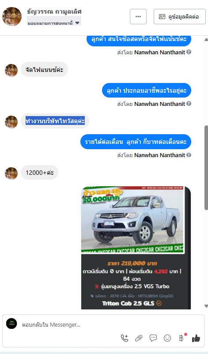Click the phone call plus icon

(125, 338)
